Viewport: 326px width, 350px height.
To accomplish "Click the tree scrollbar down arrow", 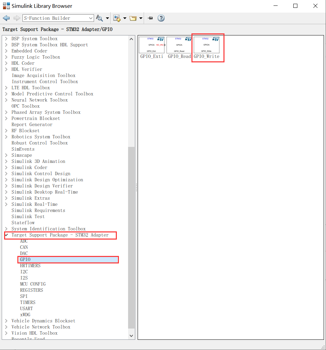I will (x=131, y=335).
